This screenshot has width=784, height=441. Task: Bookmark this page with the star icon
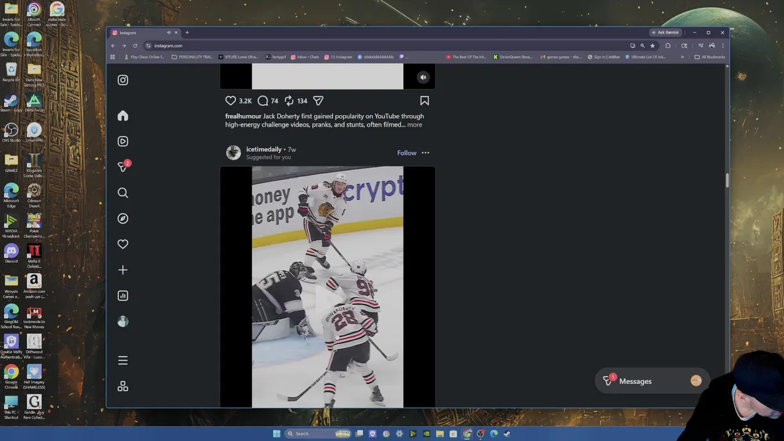(652, 45)
